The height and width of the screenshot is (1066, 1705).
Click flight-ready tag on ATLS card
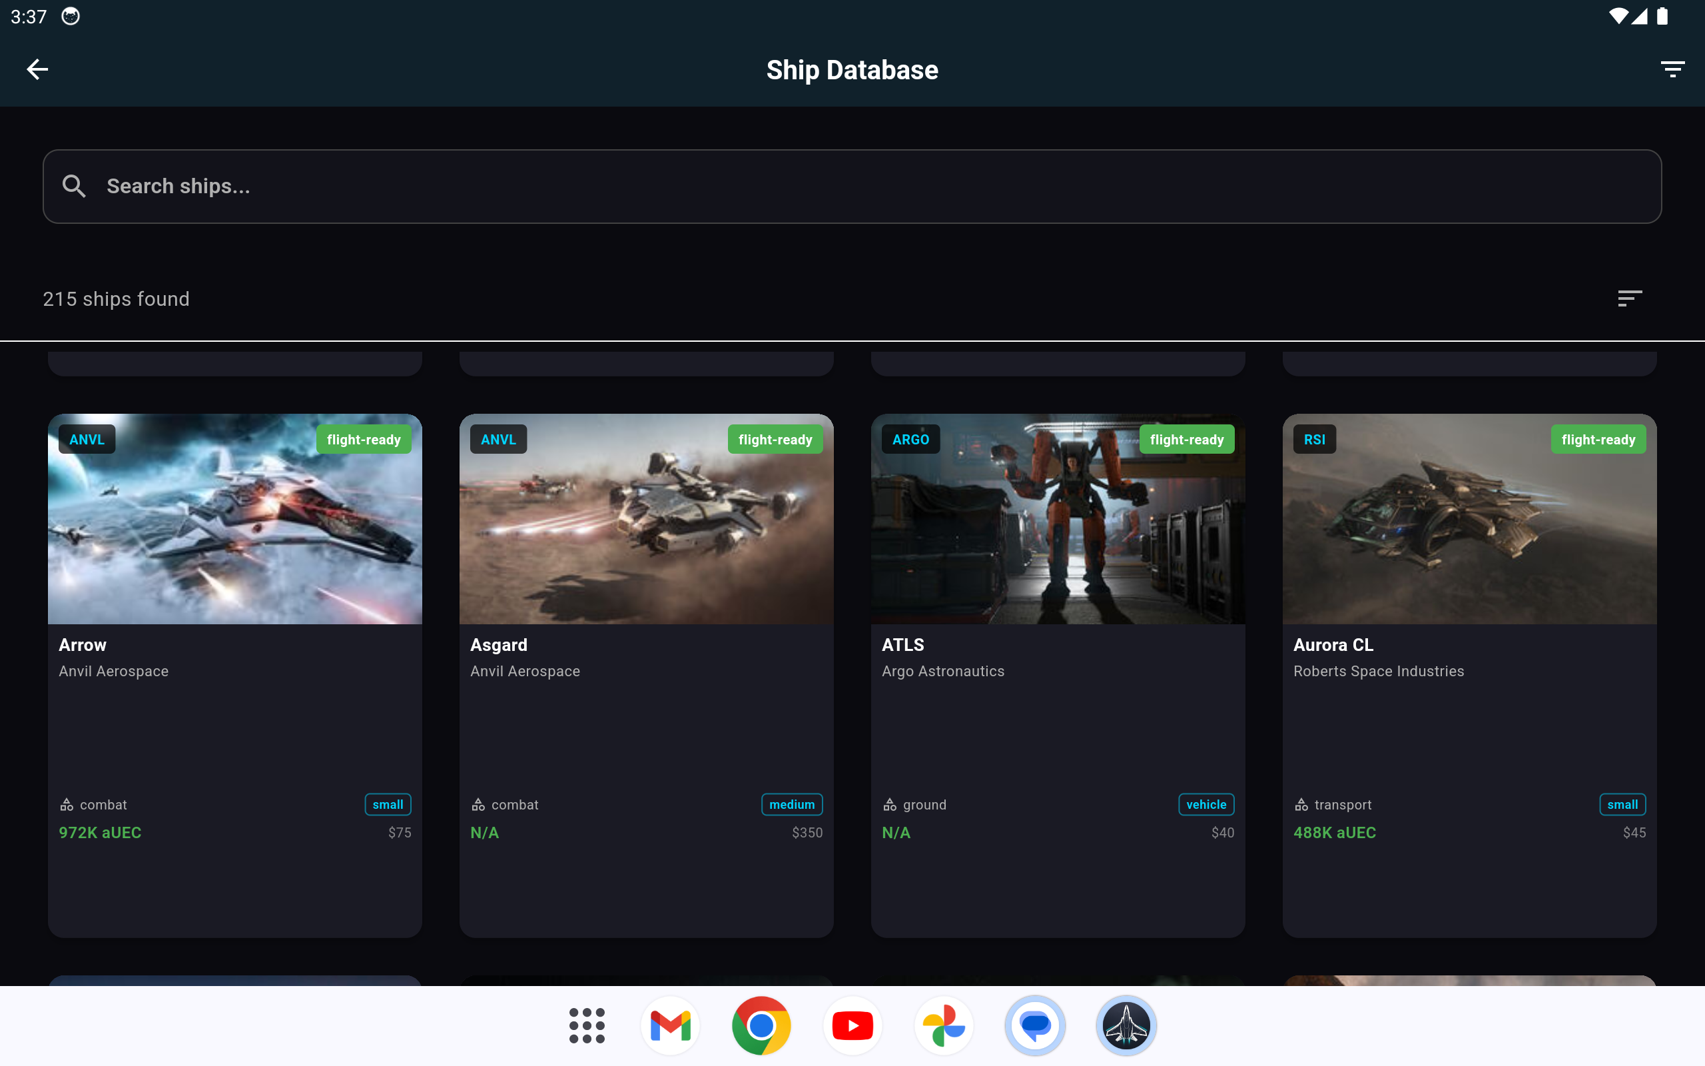(x=1186, y=439)
